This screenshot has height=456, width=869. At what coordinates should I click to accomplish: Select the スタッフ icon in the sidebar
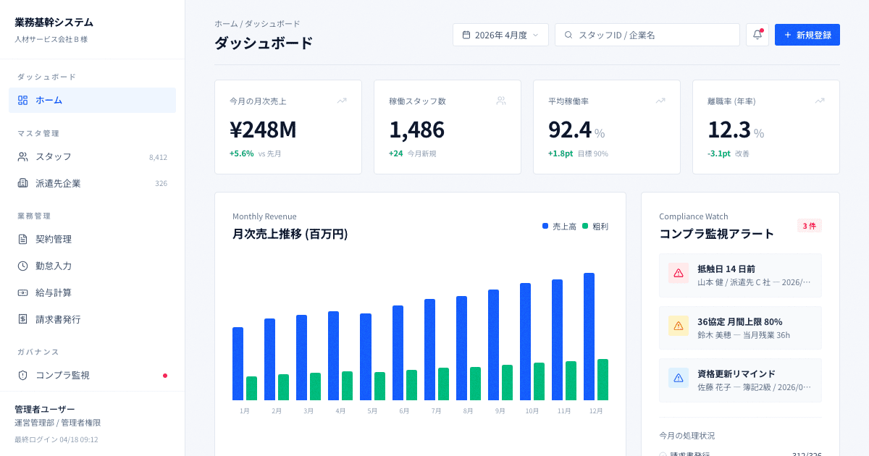23,156
